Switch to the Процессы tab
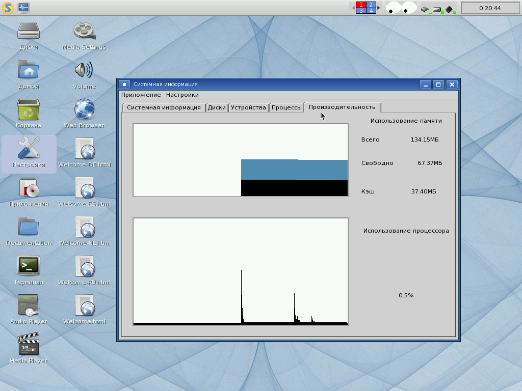Viewport: 522px width, 391px height. (x=286, y=107)
